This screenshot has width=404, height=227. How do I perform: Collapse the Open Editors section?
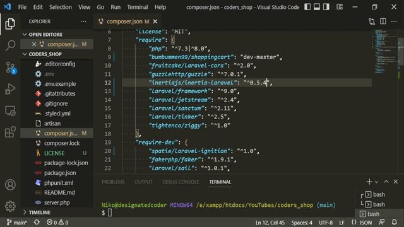[x=25, y=34]
